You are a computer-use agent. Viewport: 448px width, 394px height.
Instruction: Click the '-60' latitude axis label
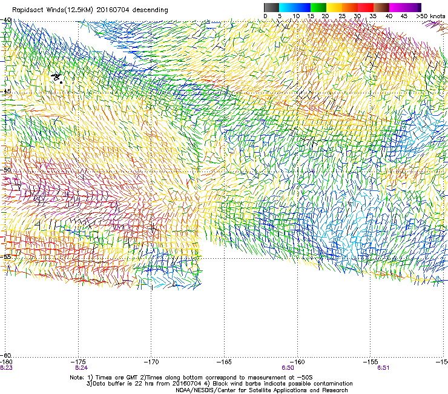coord(7,355)
